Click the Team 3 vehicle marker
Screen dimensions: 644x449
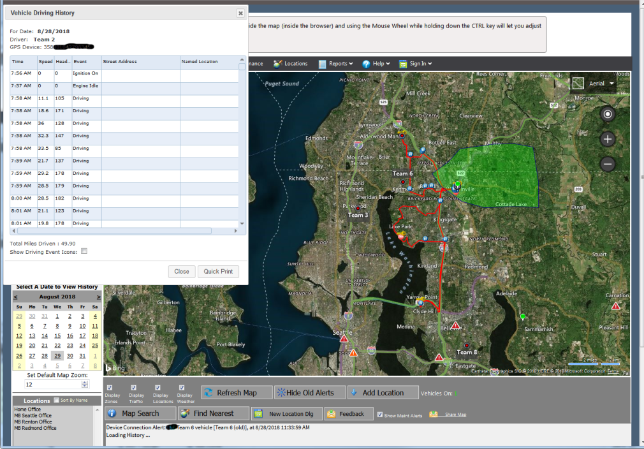point(358,209)
